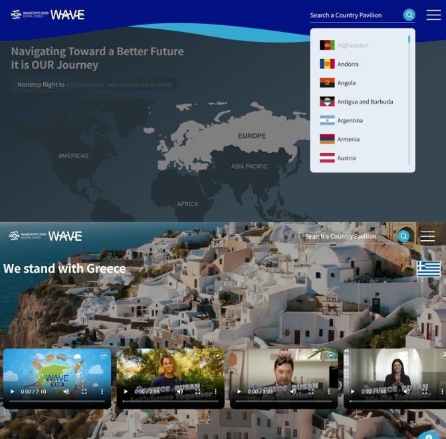Click the country dropdown list scrollbar
Viewport: 446px width, 439px height.
point(409,100)
